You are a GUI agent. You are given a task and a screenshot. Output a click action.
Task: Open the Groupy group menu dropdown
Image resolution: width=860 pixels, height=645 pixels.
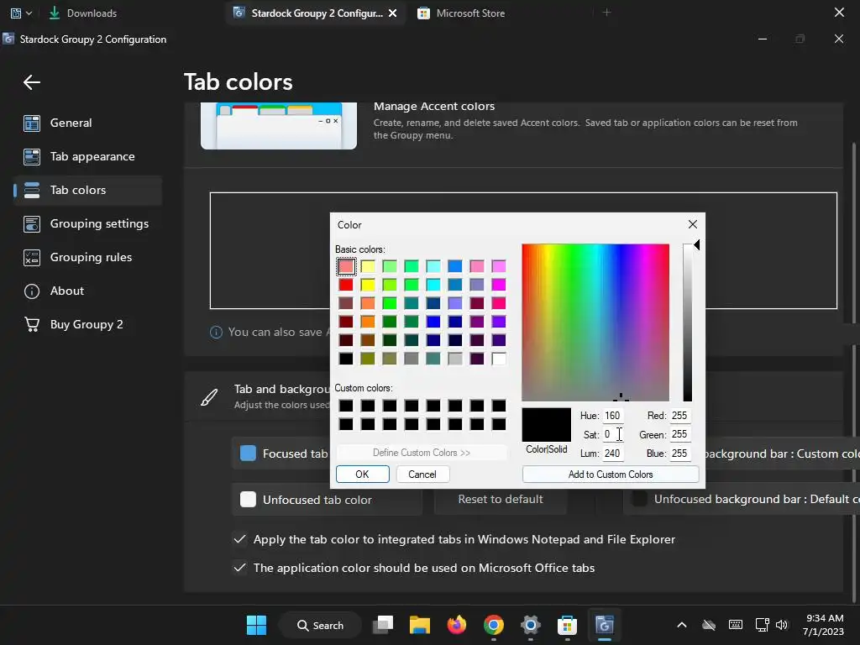pyautogui.click(x=21, y=13)
